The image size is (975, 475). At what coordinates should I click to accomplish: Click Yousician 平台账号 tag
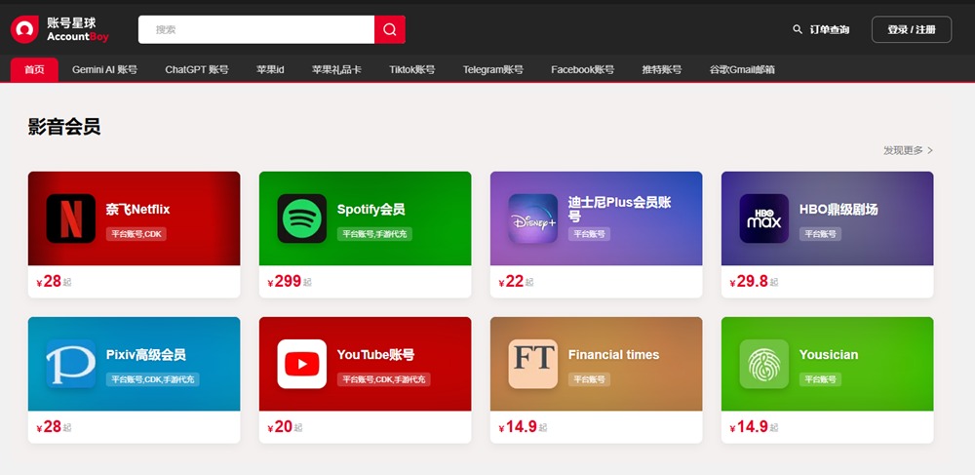pyautogui.click(x=820, y=379)
